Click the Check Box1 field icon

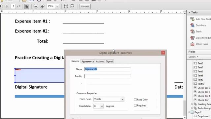point(195,100)
